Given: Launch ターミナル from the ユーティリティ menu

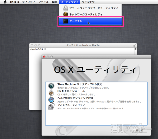Looking at the screenshot, I should pyautogui.click(x=90, y=21).
